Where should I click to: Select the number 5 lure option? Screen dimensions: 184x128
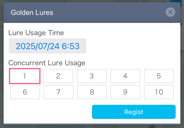[x=159, y=76]
